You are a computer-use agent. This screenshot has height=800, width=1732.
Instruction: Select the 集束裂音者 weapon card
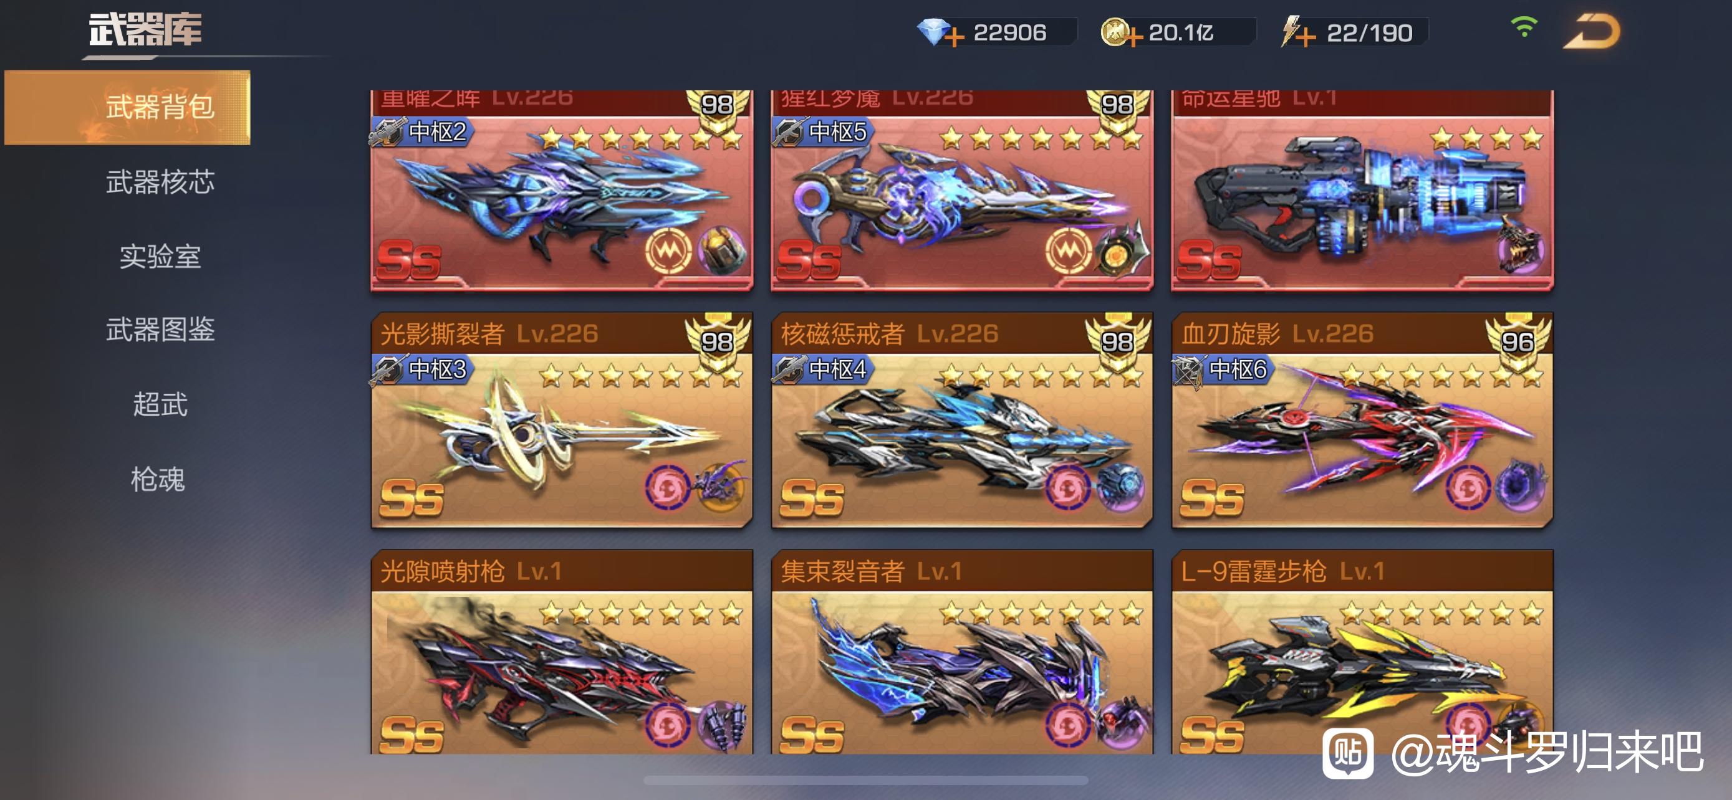point(961,652)
